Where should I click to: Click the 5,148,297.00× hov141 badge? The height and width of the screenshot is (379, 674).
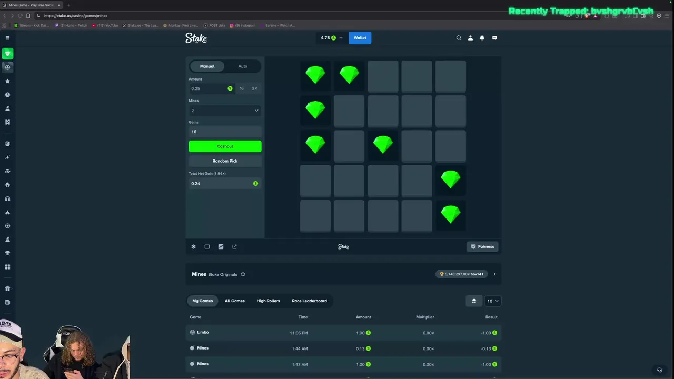[x=462, y=274]
